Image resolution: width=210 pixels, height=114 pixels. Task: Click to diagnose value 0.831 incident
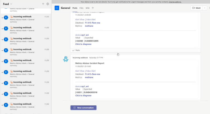(83, 95)
